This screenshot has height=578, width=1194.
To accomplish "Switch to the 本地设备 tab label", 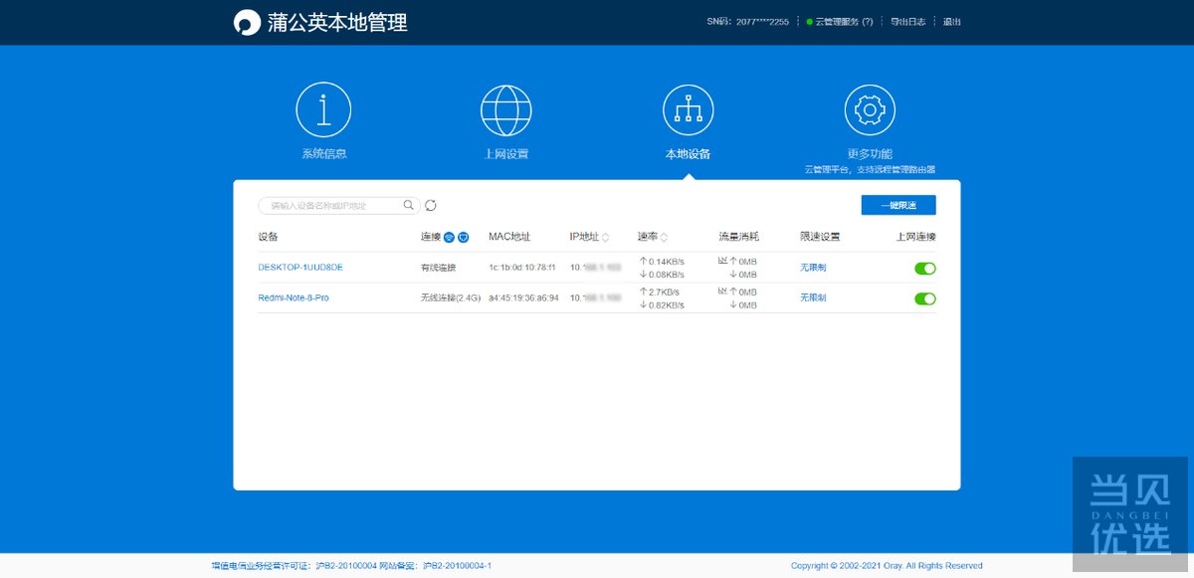I will (689, 154).
